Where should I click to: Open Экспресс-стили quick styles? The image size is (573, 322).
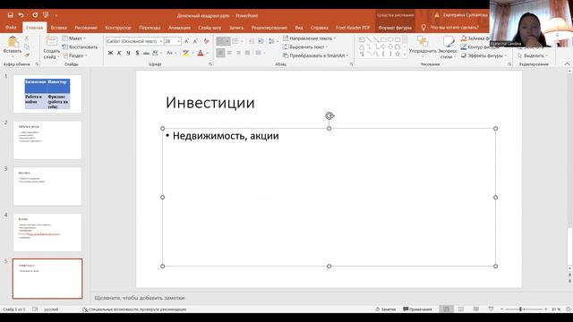click(448, 47)
